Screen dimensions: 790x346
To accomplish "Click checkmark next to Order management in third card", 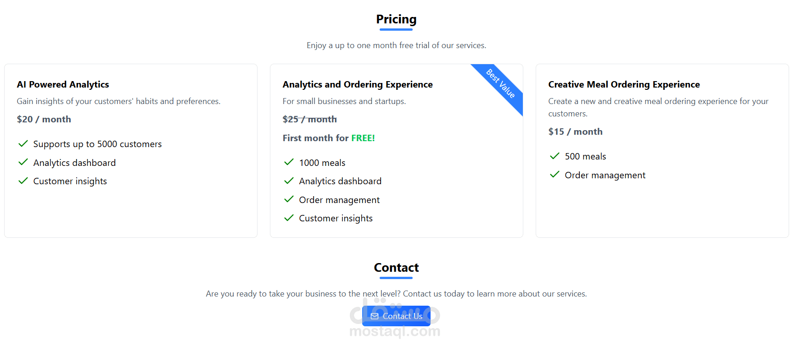I will [555, 175].
